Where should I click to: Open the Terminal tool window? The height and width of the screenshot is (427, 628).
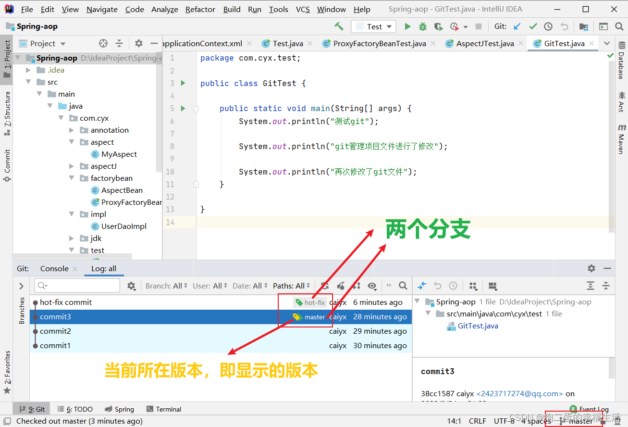point(164,409)
